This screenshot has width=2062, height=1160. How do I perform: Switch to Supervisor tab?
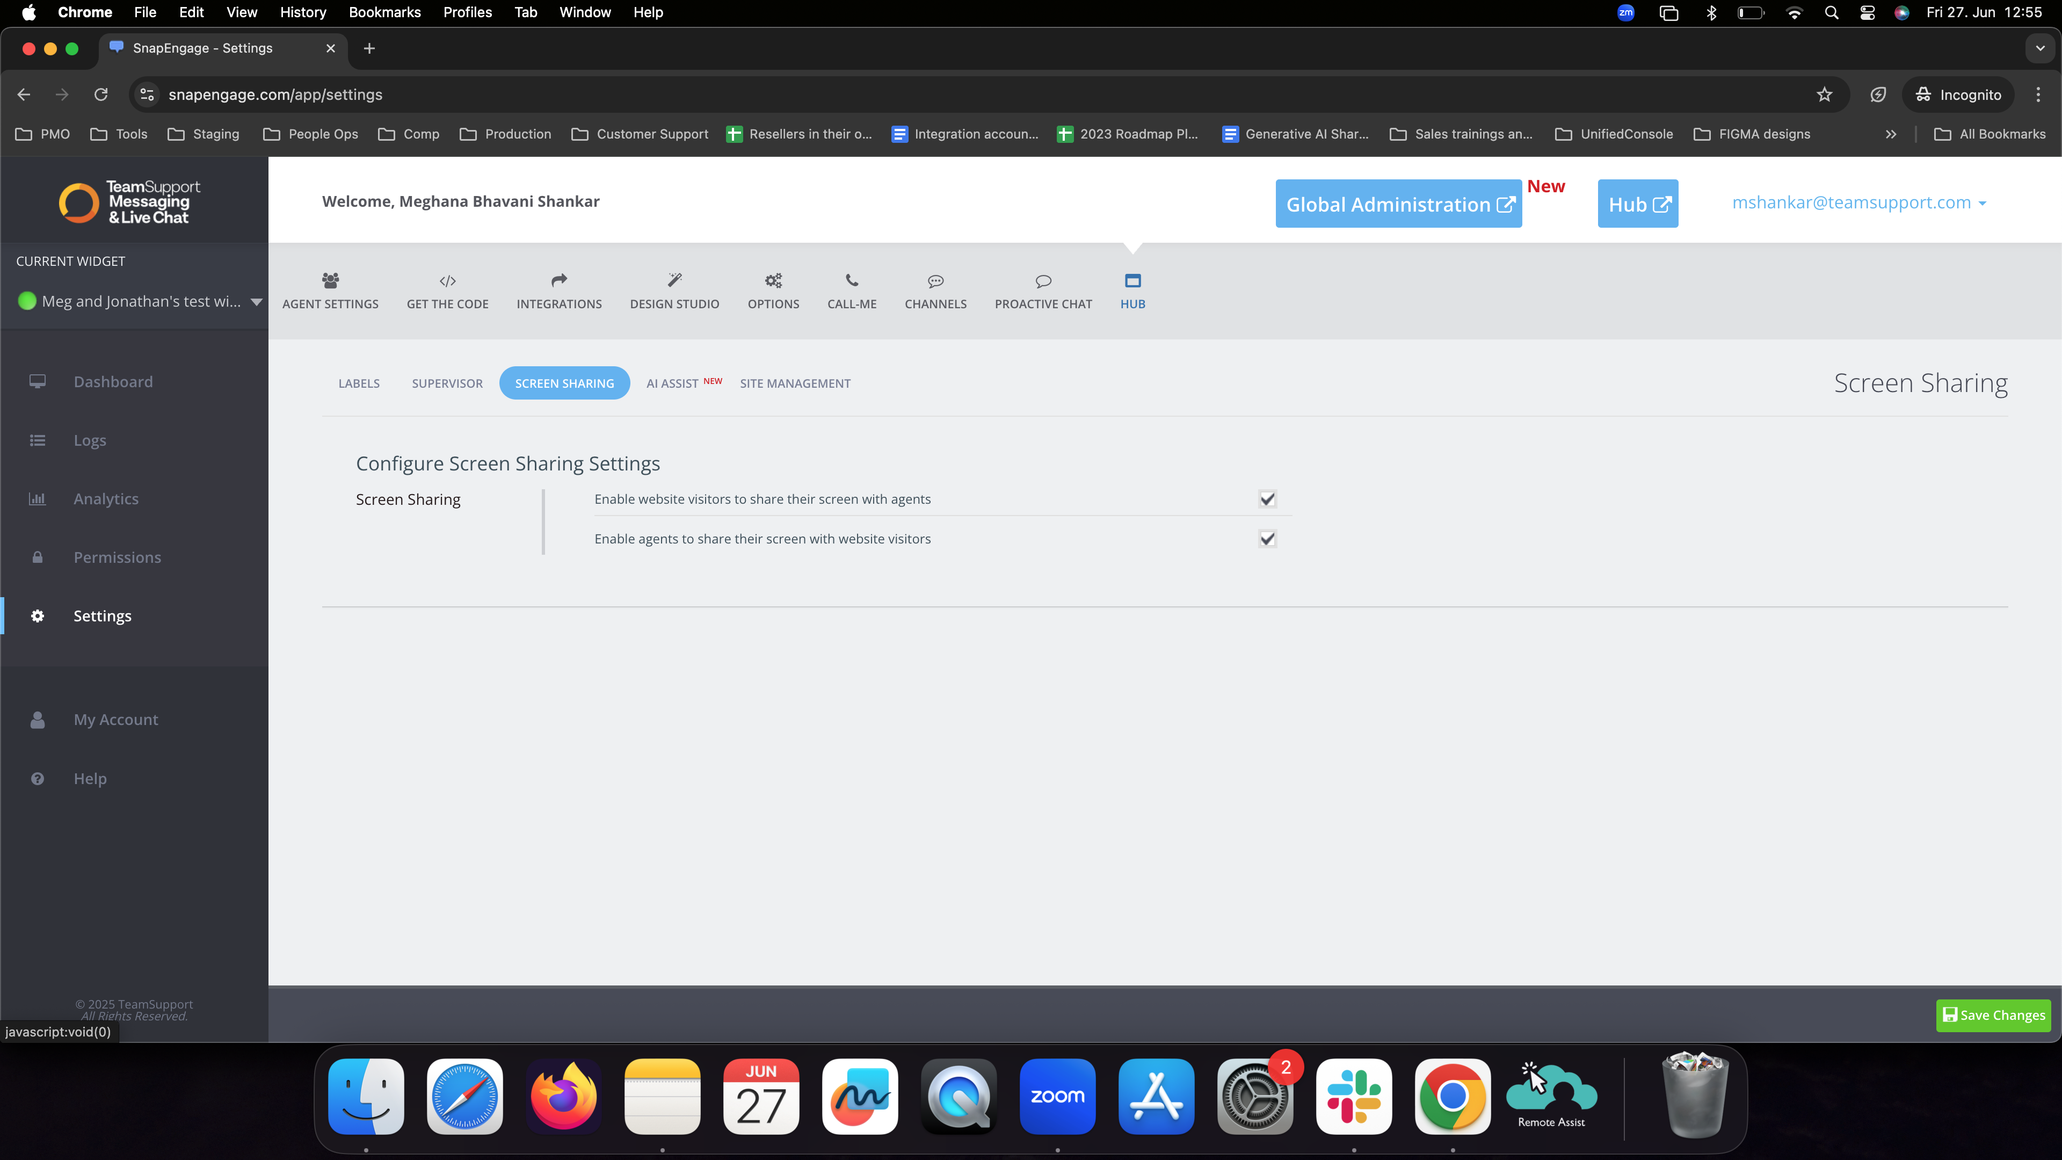(447, 383)
